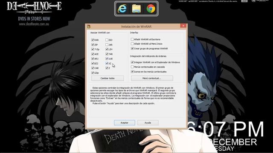
Task: Open File Explorer folder icon in dock
Action: pos(136,8)
